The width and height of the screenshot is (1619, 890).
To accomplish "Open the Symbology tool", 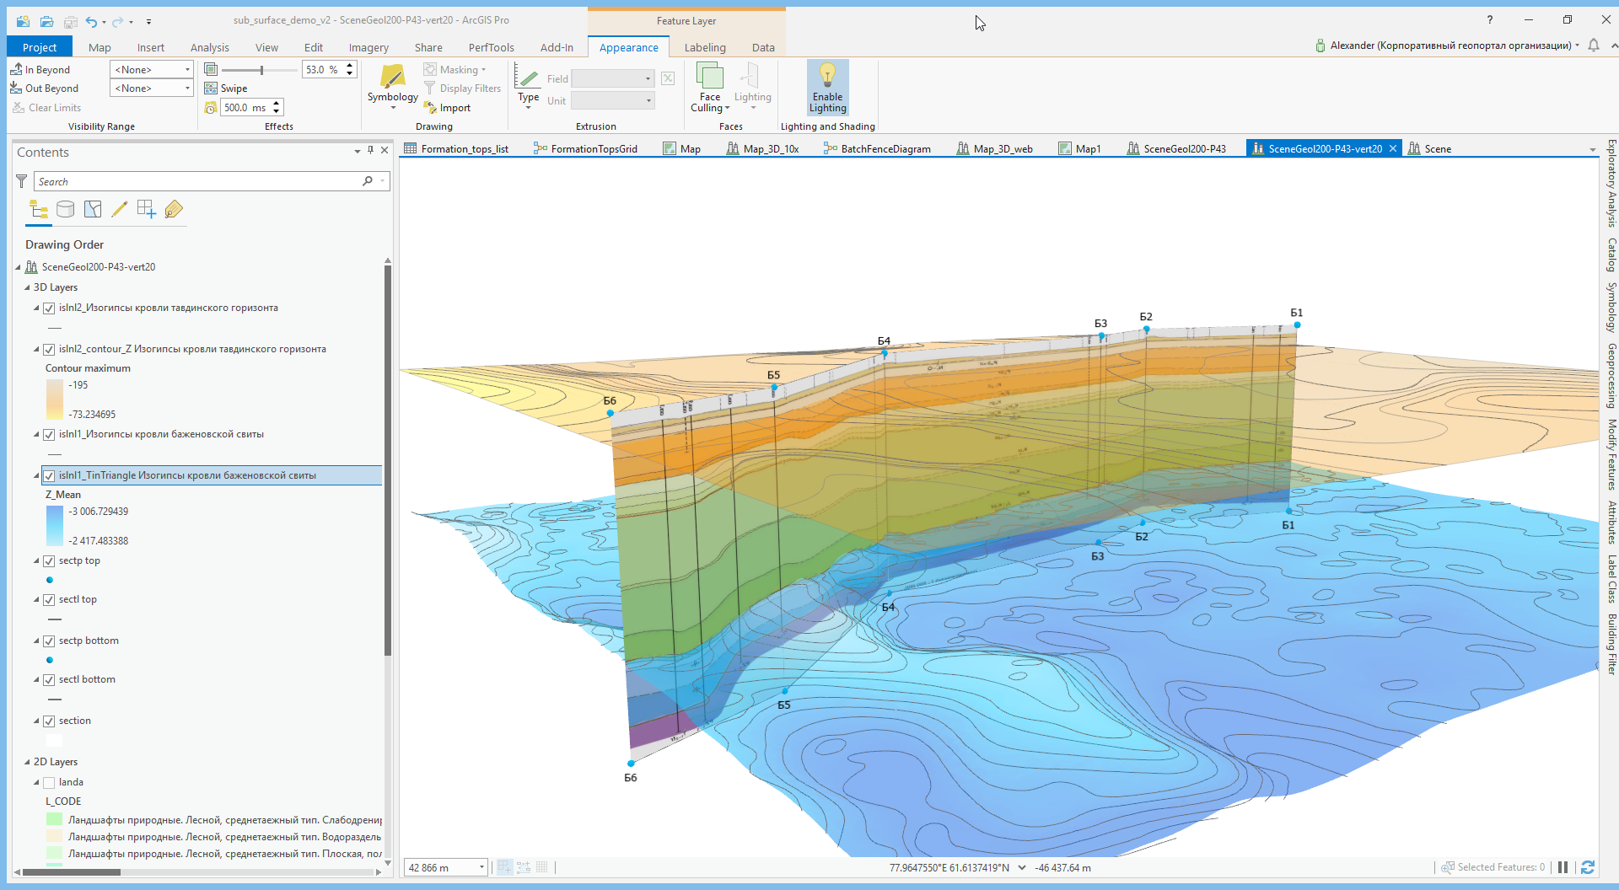I will point(392,84).
